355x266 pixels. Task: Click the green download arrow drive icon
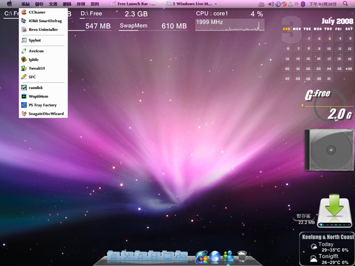point(334,211)
